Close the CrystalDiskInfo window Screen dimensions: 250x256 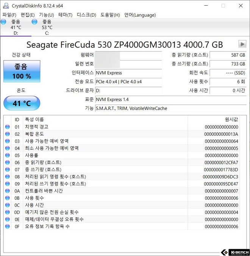(x=241, y=6)
